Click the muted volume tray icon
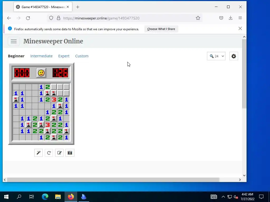 pos(236,197)
